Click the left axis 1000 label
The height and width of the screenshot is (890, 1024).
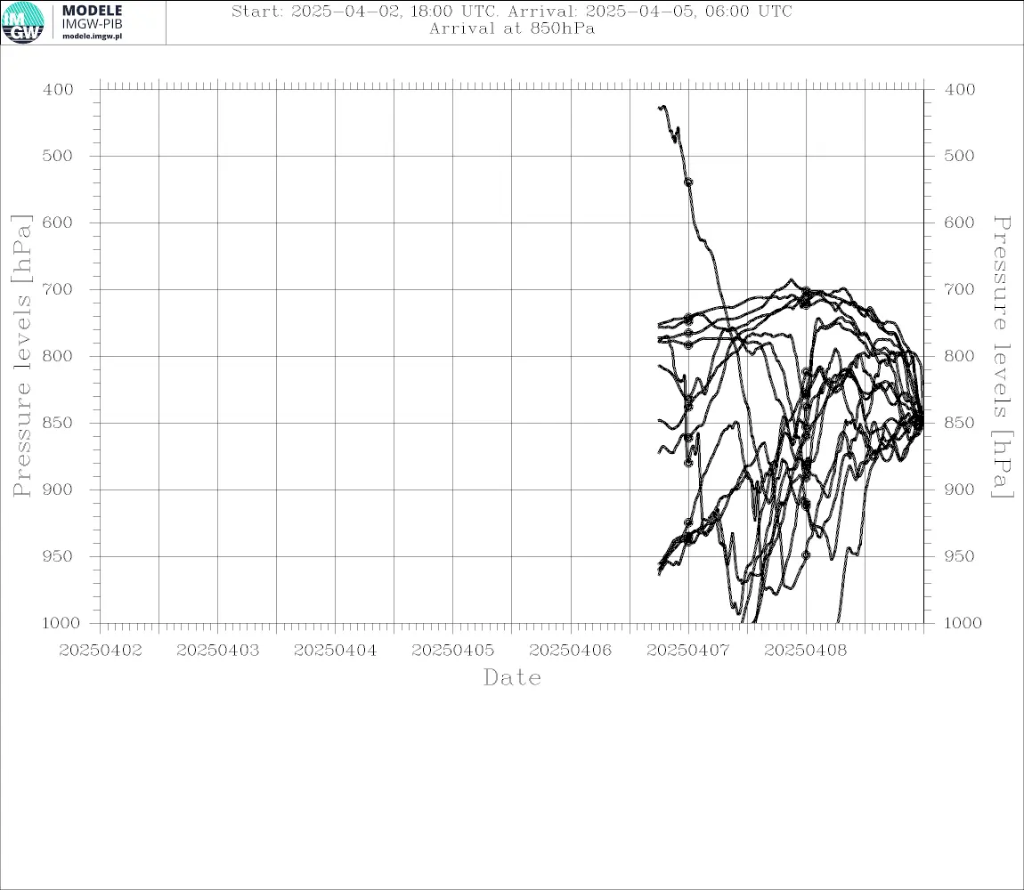click(61, 623)
